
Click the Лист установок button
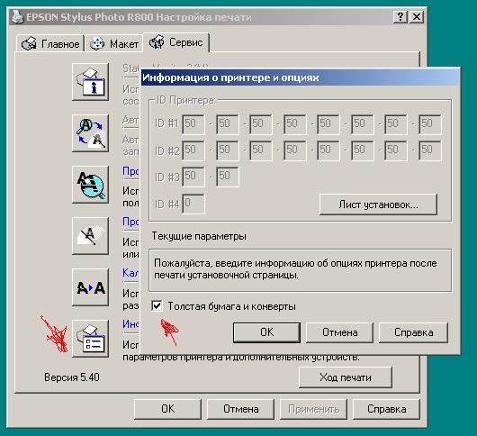[x=378, y=204]
